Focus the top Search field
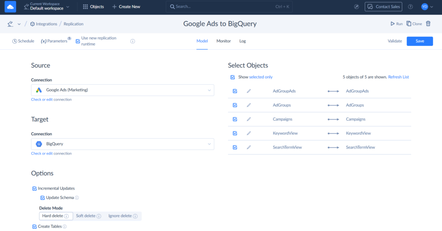The height and width of the screenshot is (231, 442). (229, 6)
